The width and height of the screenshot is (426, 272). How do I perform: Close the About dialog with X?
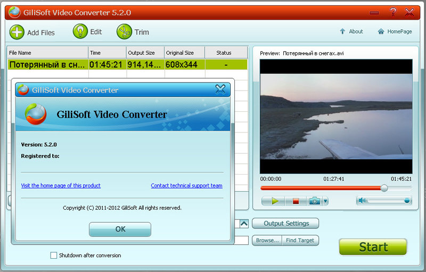pyautogui.click(x=220, y=89)
